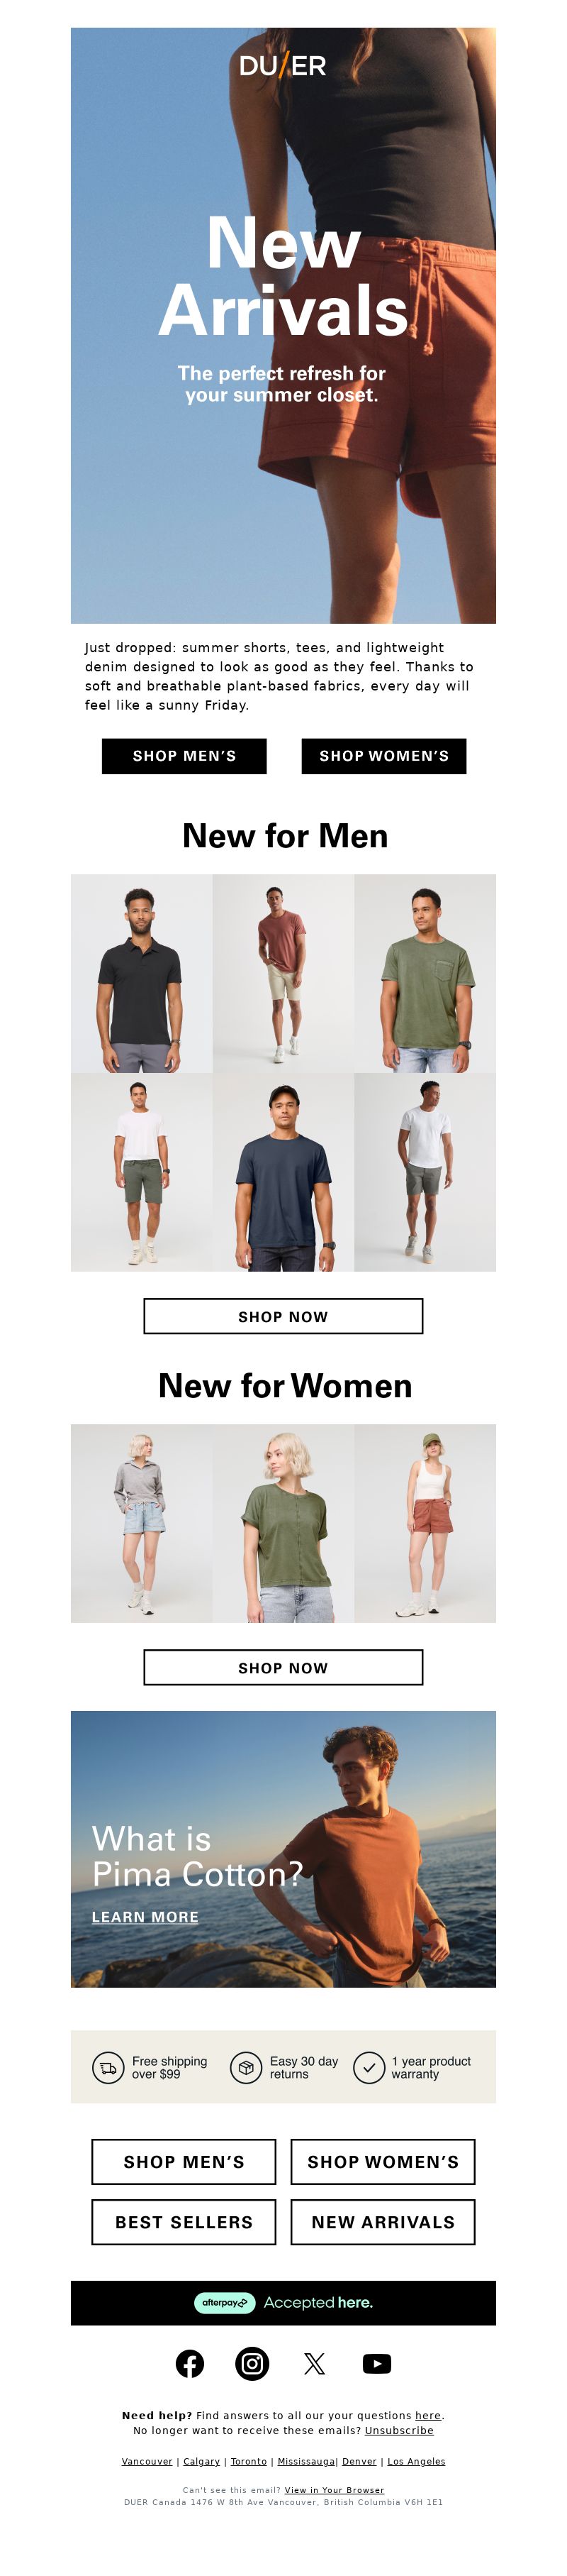Open the Instagram social icon
This screenshot has height=2576, width=567.
pyautogui.click(x=252, y=2363)
